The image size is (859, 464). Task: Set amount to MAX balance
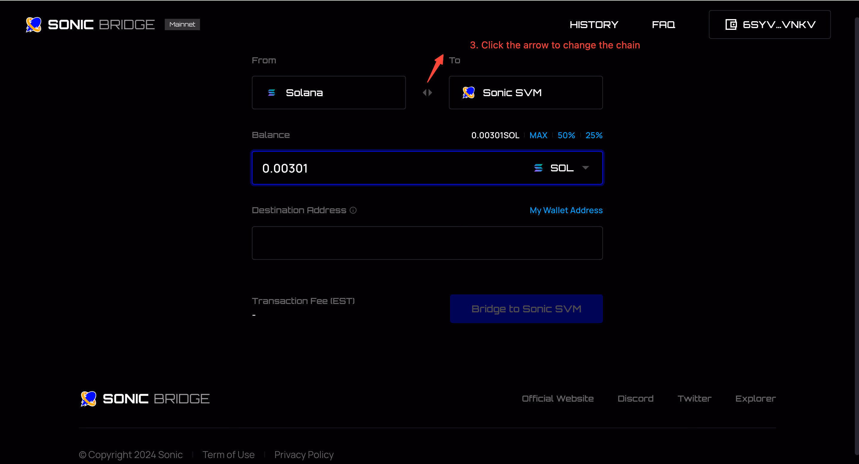point(538,136)
